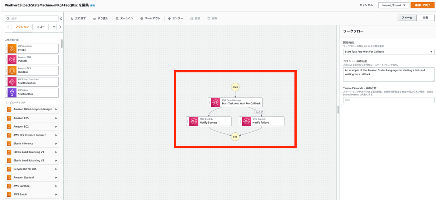The width and height of the screenshot is (436, 200).
Task: Click the search magnifier icon
Action: coord(8,18)
